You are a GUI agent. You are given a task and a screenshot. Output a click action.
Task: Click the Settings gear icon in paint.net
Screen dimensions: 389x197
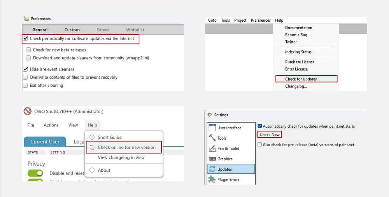click(210, 115)
